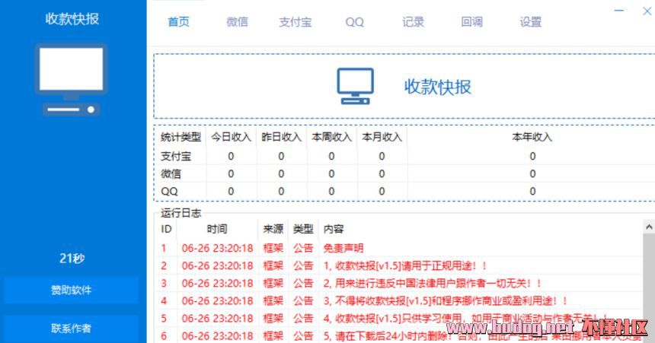655x343 pixels.
Task: Click ID cell 5 in log
Action: (164, 319)
